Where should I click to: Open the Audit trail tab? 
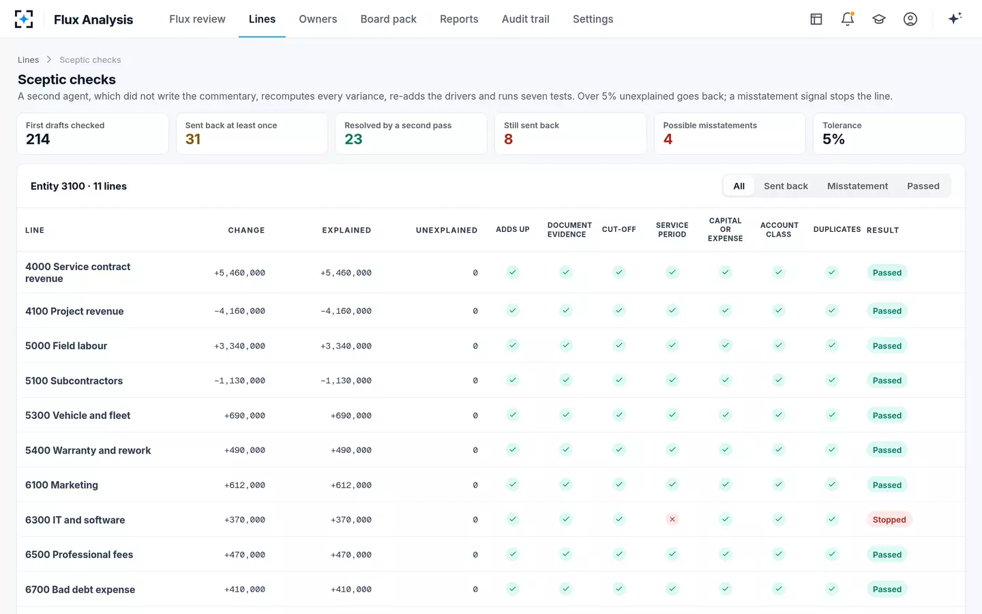pos(525,19)
